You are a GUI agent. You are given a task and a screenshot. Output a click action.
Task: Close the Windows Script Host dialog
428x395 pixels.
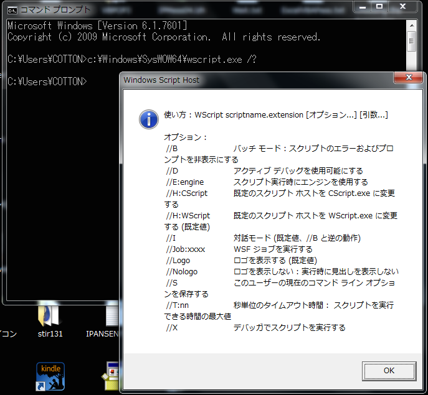point(409,77)
